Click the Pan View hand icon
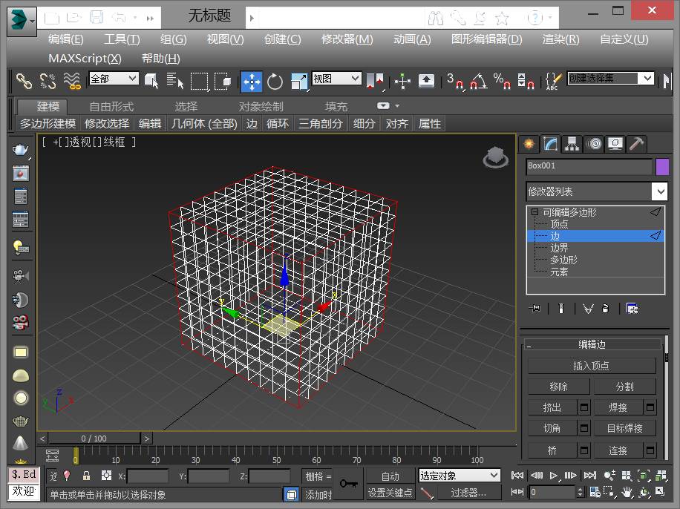 point(627,492)
